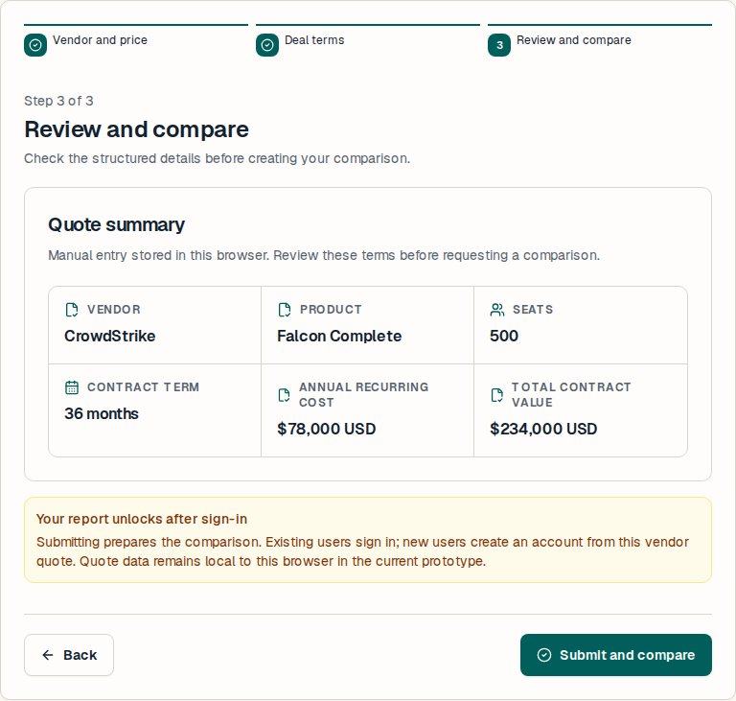Viewport: 736px width, 701px height.
Task: Click the SEATS field label
Action: pos(533,310)
